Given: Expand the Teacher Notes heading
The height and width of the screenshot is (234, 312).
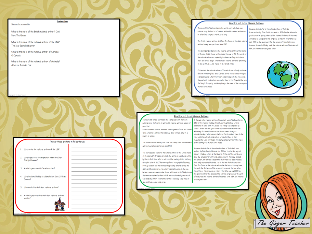Looking at the screenshot, I should click(x=63, y=21).
